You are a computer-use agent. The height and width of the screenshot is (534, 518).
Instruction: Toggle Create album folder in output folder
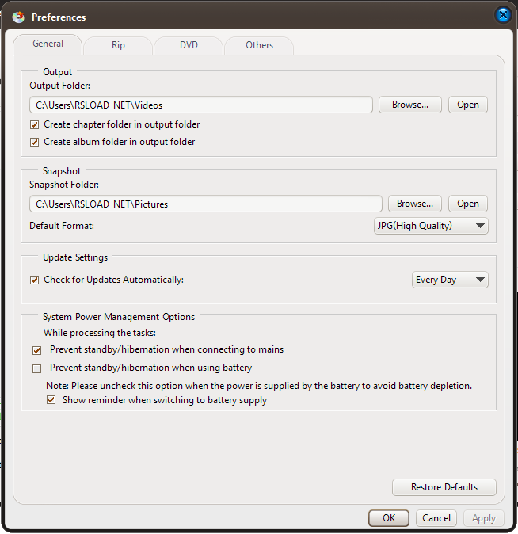(x=34, y=142)
